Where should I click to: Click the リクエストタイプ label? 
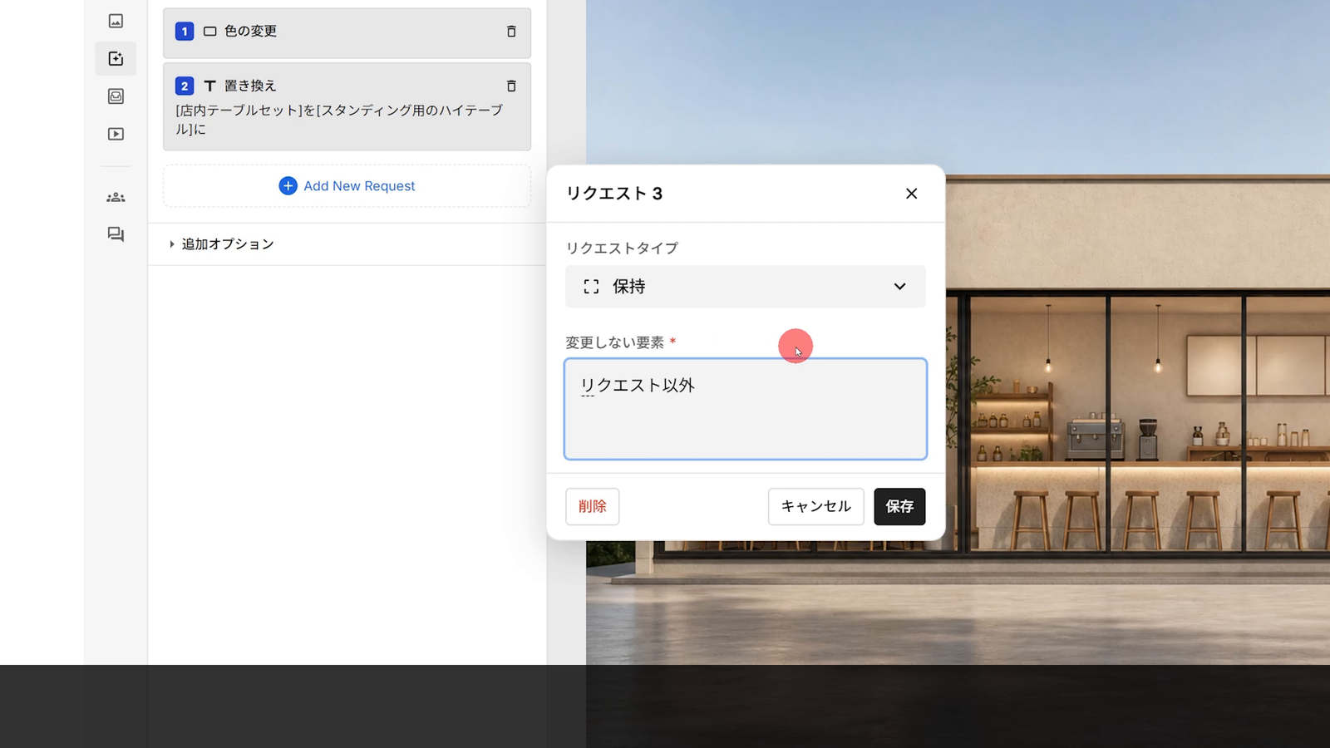622,248
